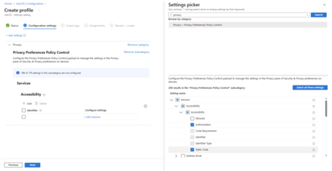Click the info icon next to Identifier column
Image resolution: width=332 pixels, height=171 pixels.
pyautogui.click(x=40, y=110)
